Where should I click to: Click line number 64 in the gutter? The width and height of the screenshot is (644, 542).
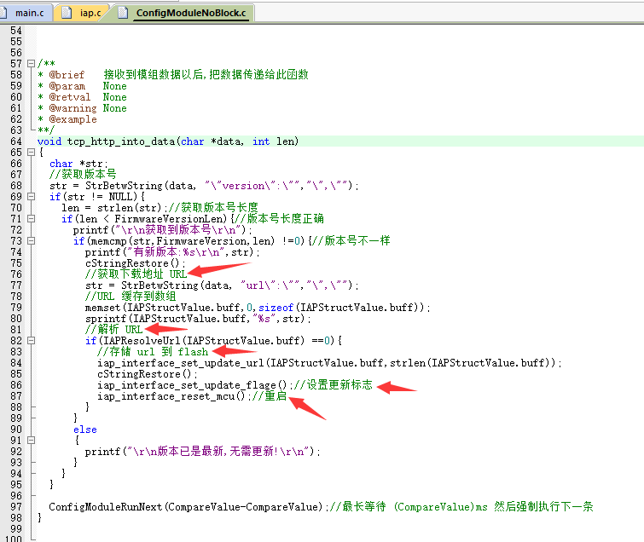[16, 141]
